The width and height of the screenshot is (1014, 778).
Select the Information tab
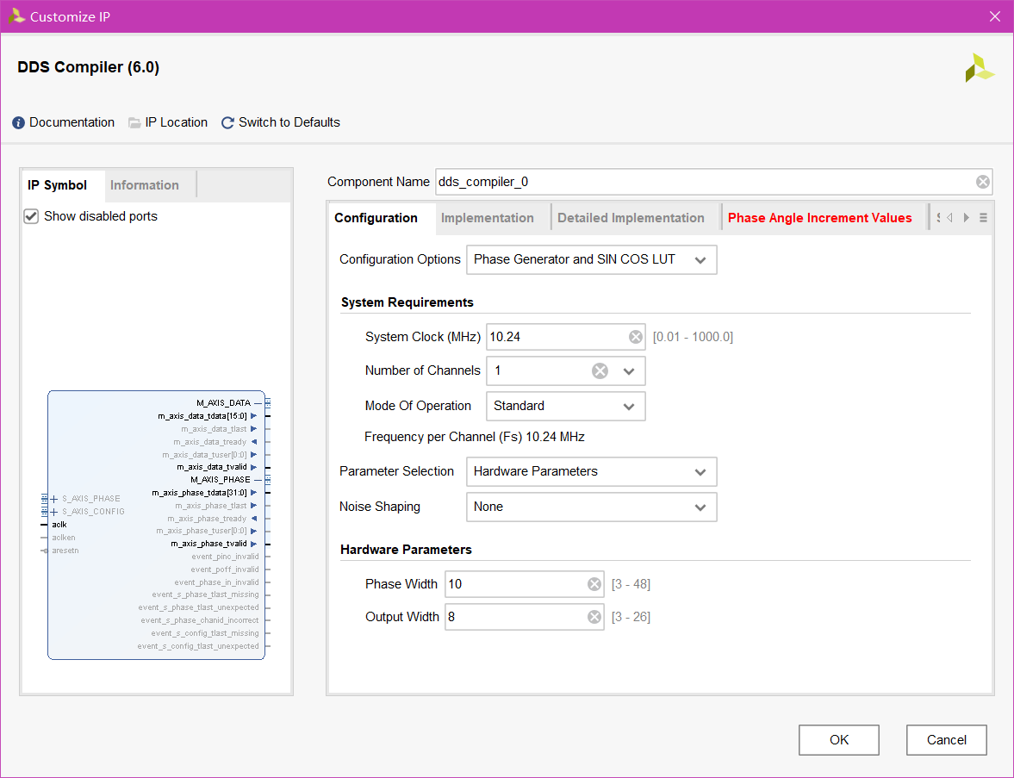145,185
